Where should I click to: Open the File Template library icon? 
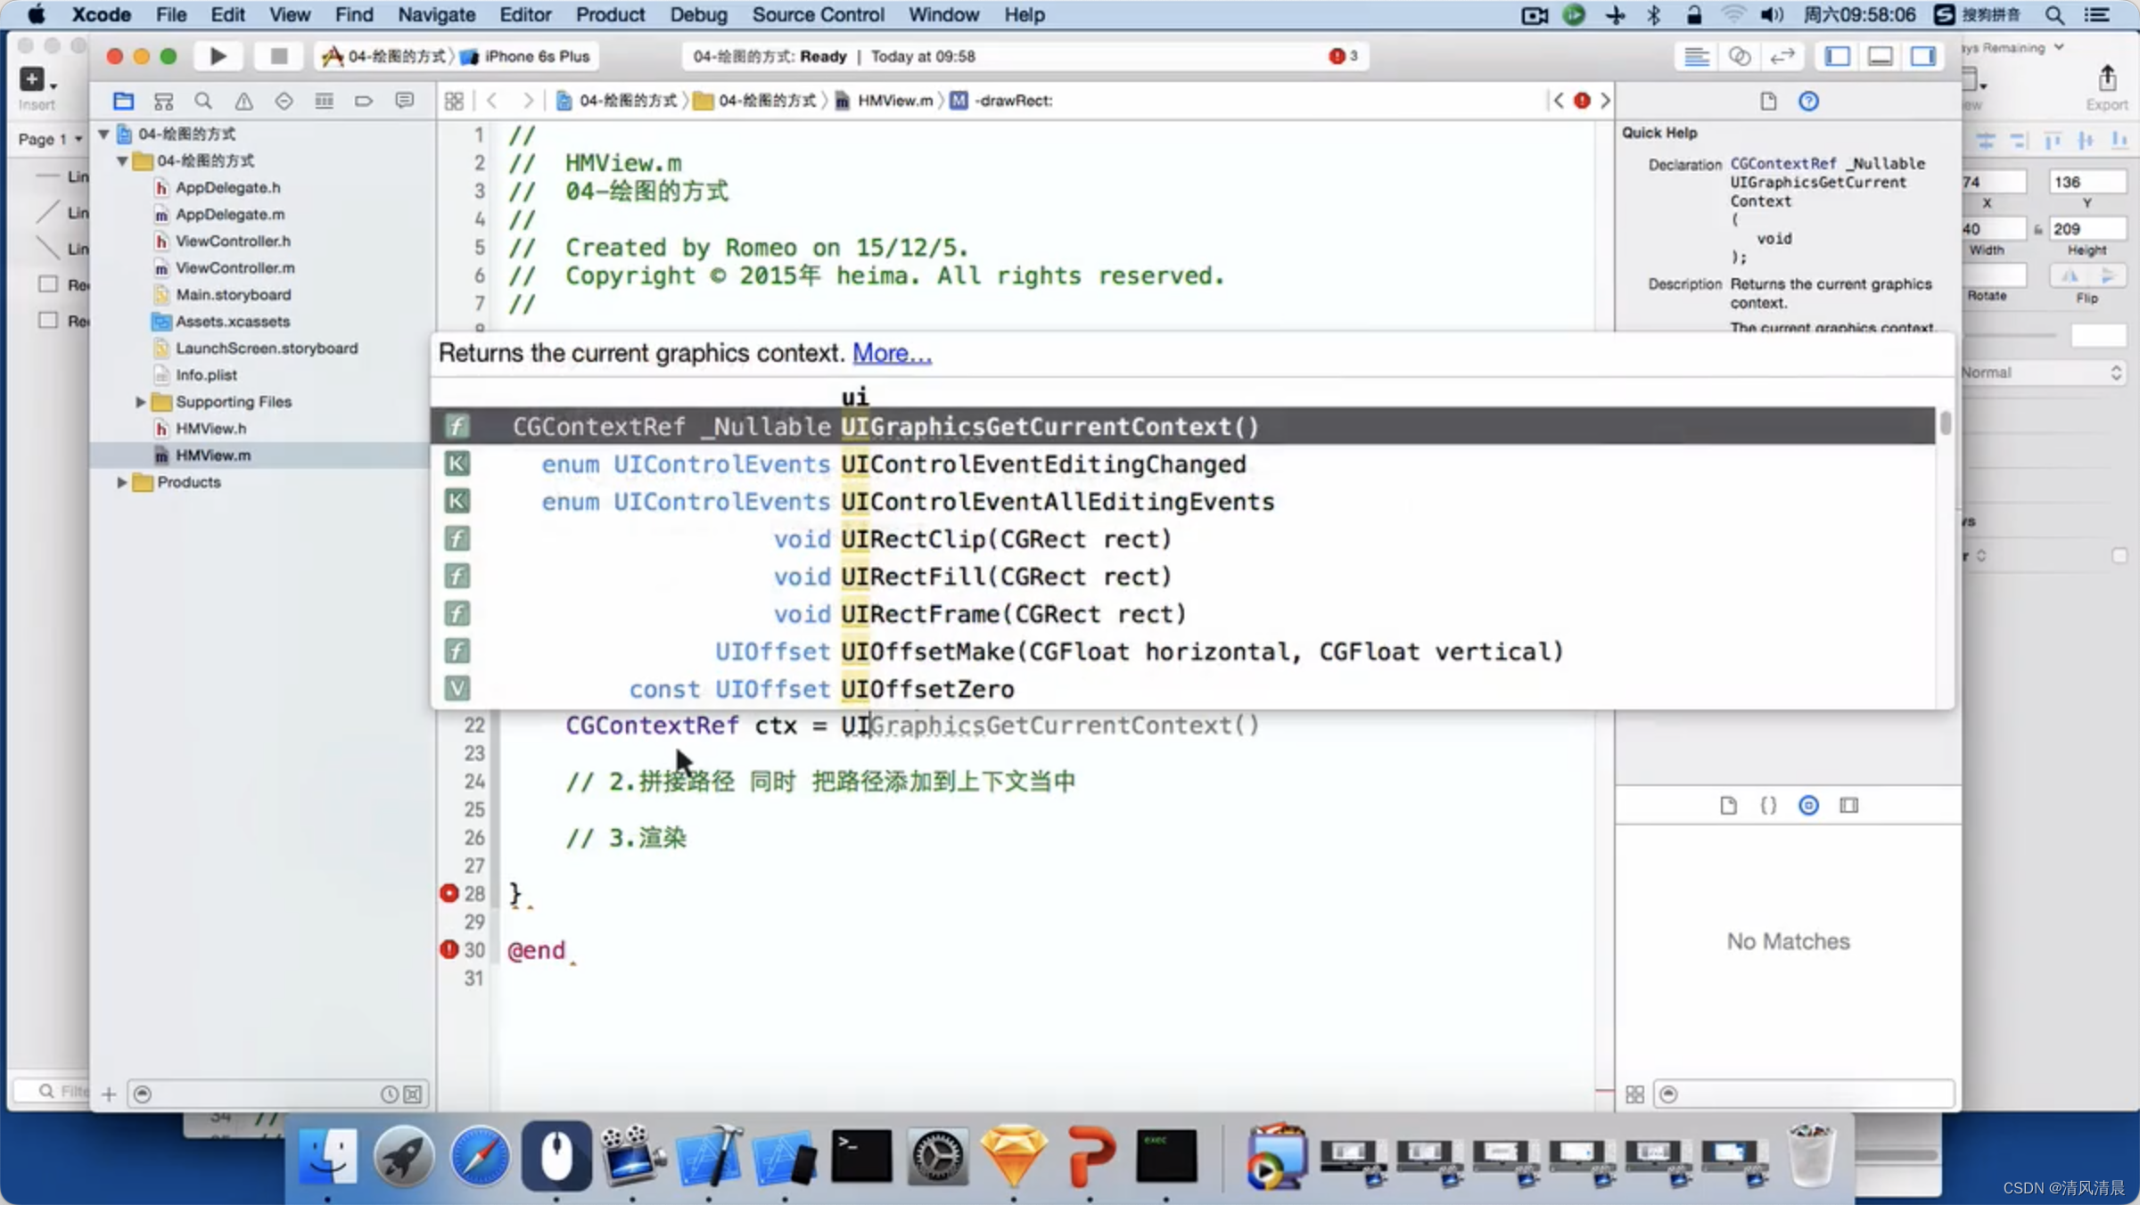click(1728, 806)
